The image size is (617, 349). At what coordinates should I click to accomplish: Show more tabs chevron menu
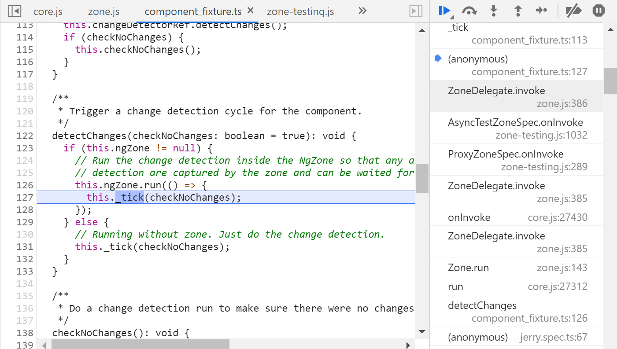click(362, 11)
